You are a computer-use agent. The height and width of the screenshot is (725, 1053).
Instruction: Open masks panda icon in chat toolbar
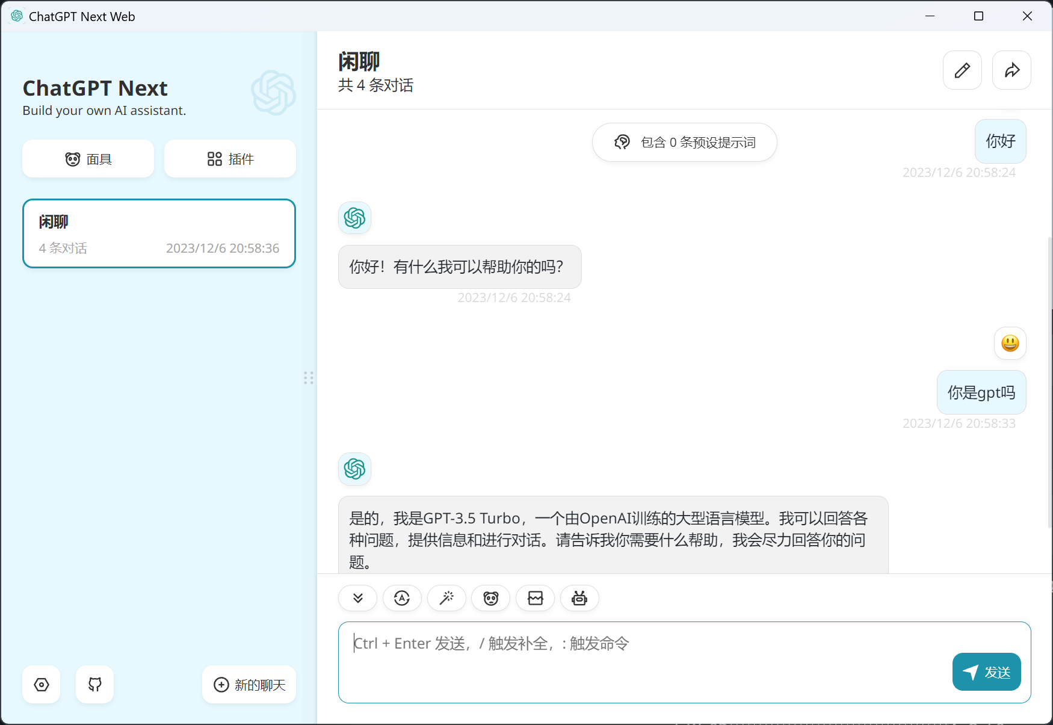tap(491, 598)
